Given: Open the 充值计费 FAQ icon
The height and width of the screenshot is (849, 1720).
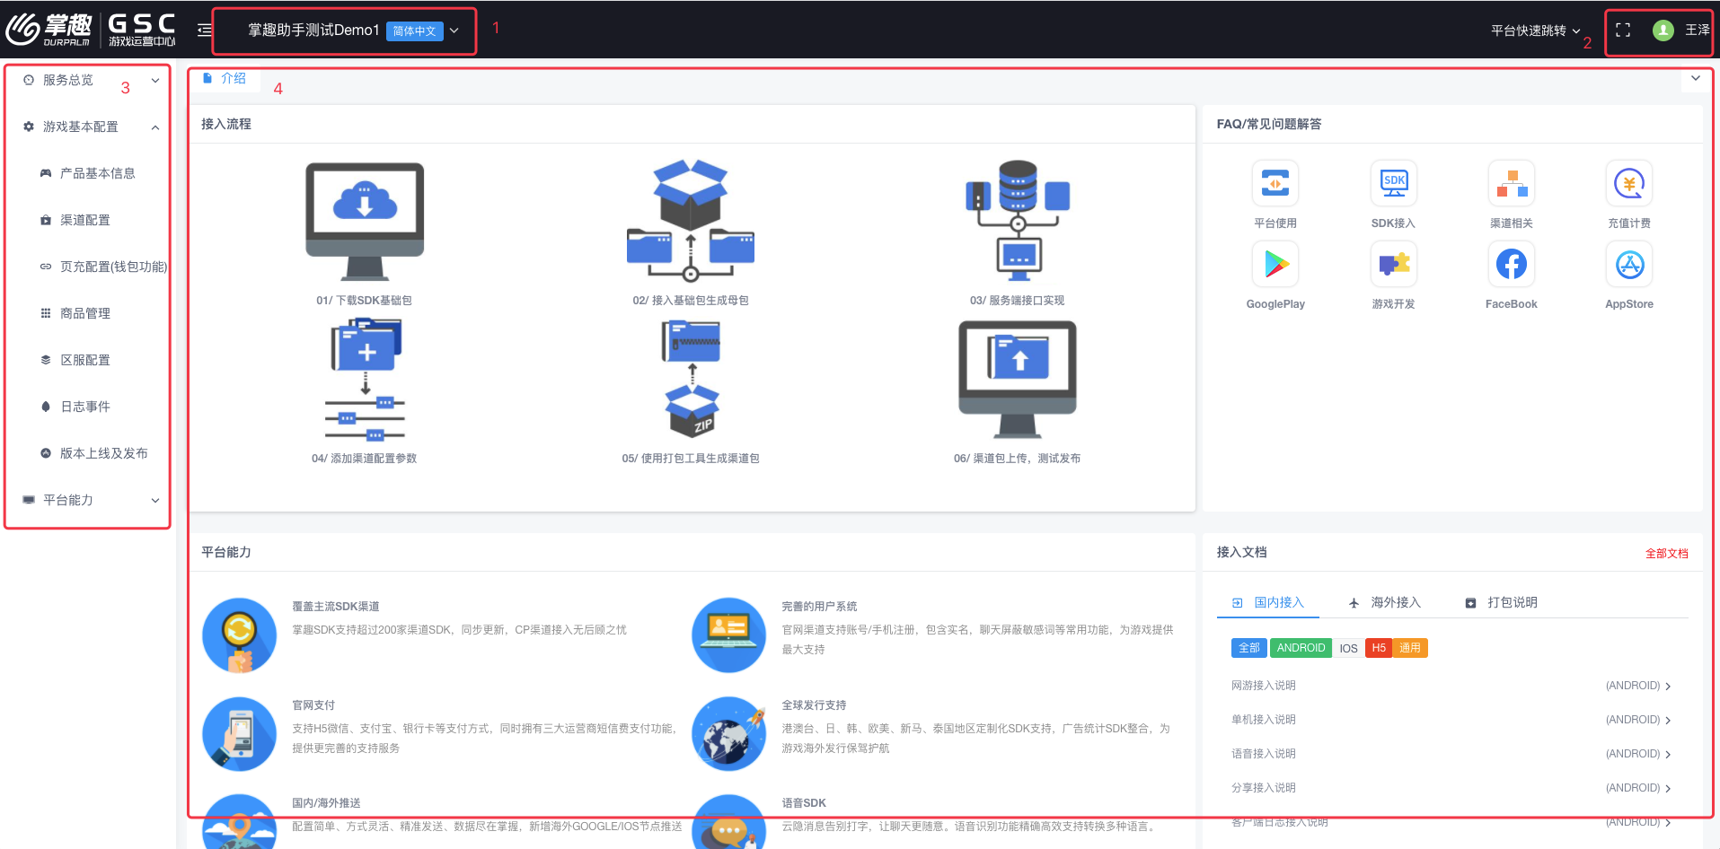Looking at the screenshot, I should point(1628,184).
